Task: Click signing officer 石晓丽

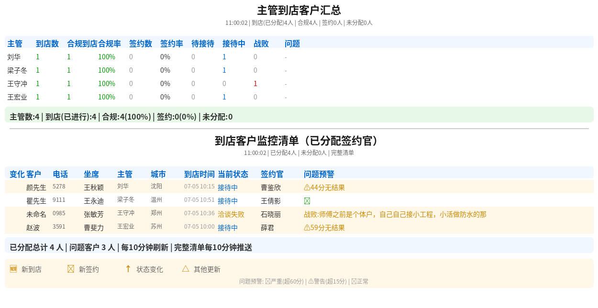Action: [x=271, y=214]
